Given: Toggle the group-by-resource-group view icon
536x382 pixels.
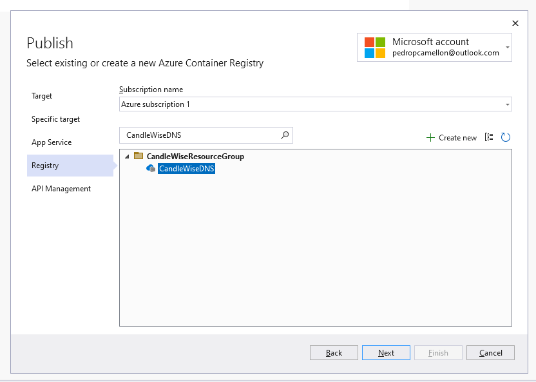Looking at the screenshot, I should coord(490,137).
